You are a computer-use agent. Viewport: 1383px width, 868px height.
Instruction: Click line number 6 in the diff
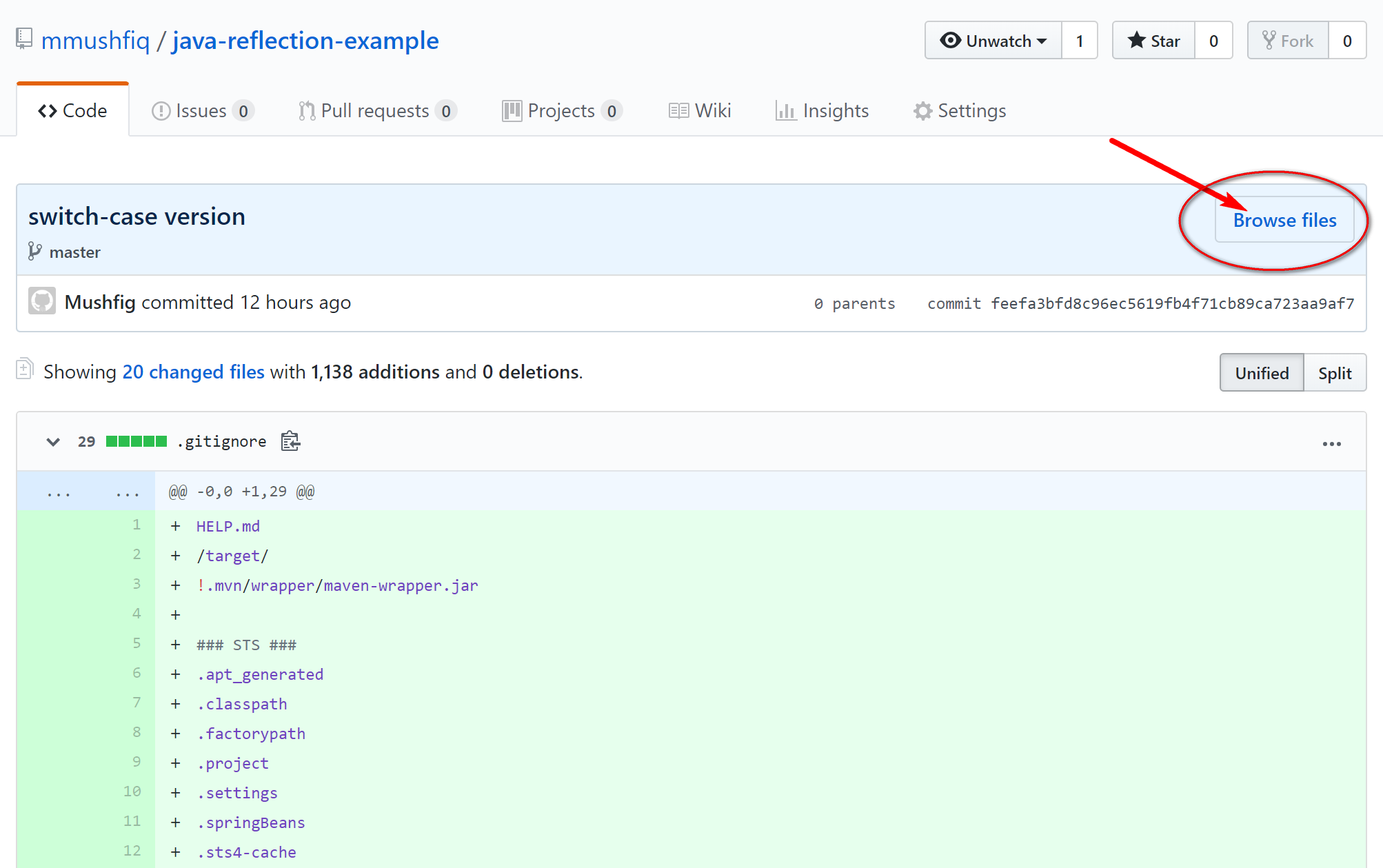137,673
